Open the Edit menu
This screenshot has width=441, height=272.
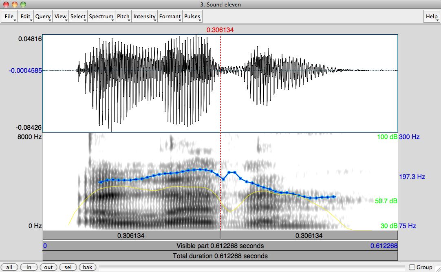click(26, 17)
